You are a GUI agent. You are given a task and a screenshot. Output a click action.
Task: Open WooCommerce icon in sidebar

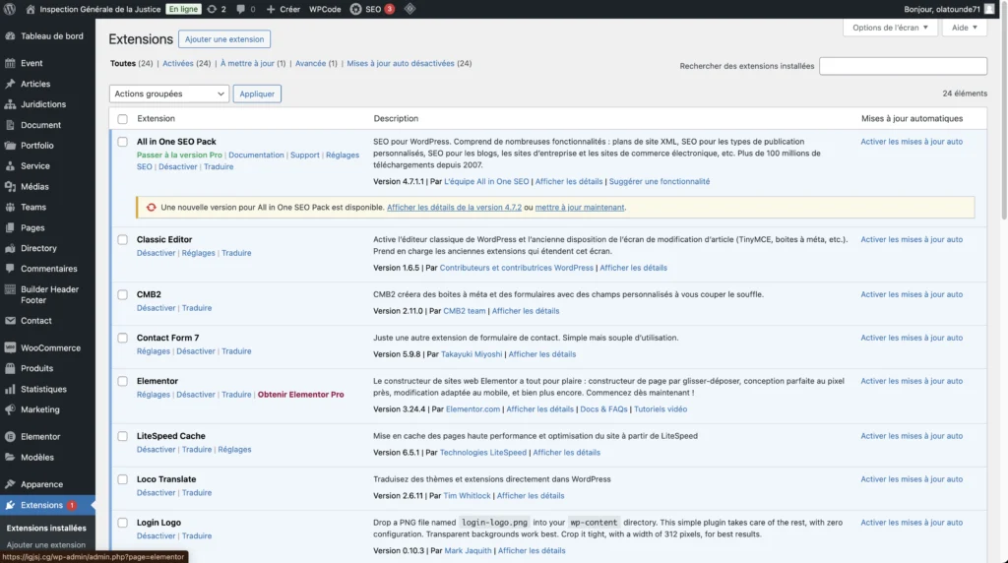click(x=10, y=347)
